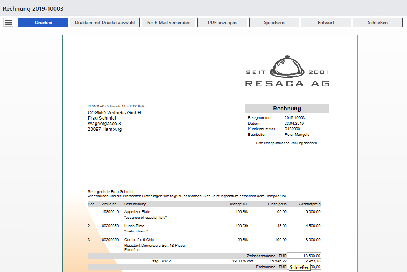Open the hamburger menu icon
This screenshot has width=407, height=272.
(x=8, y=23)
